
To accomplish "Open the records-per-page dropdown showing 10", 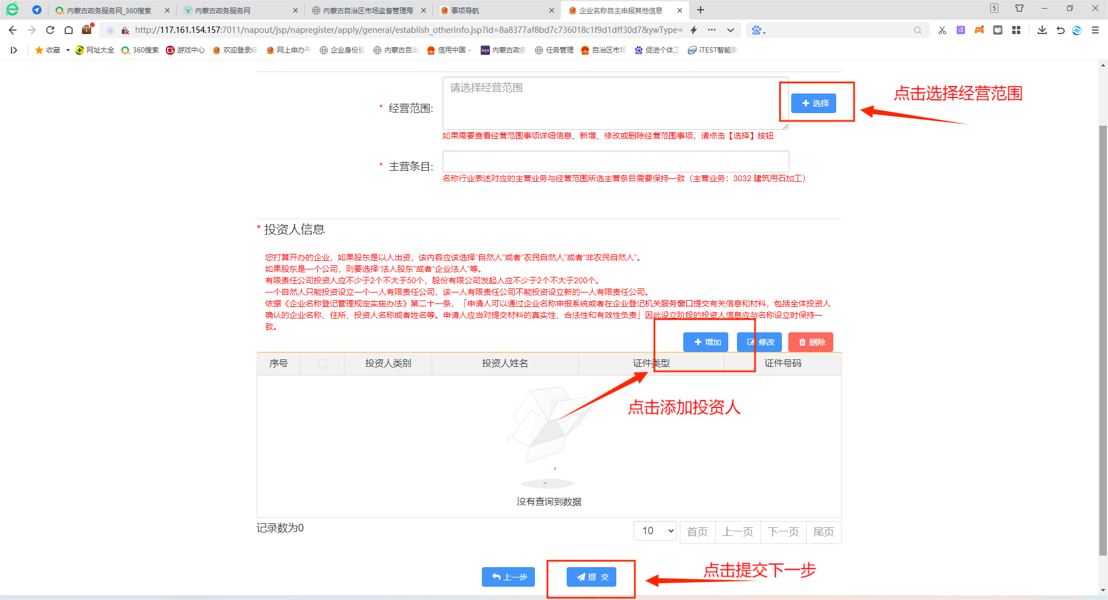I will click(x=655, y=531).
